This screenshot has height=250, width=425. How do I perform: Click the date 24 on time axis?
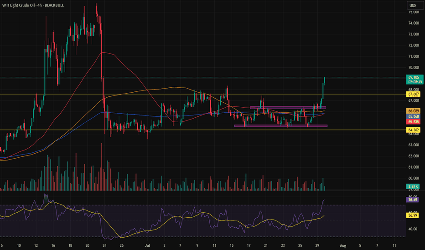(104, 245)
